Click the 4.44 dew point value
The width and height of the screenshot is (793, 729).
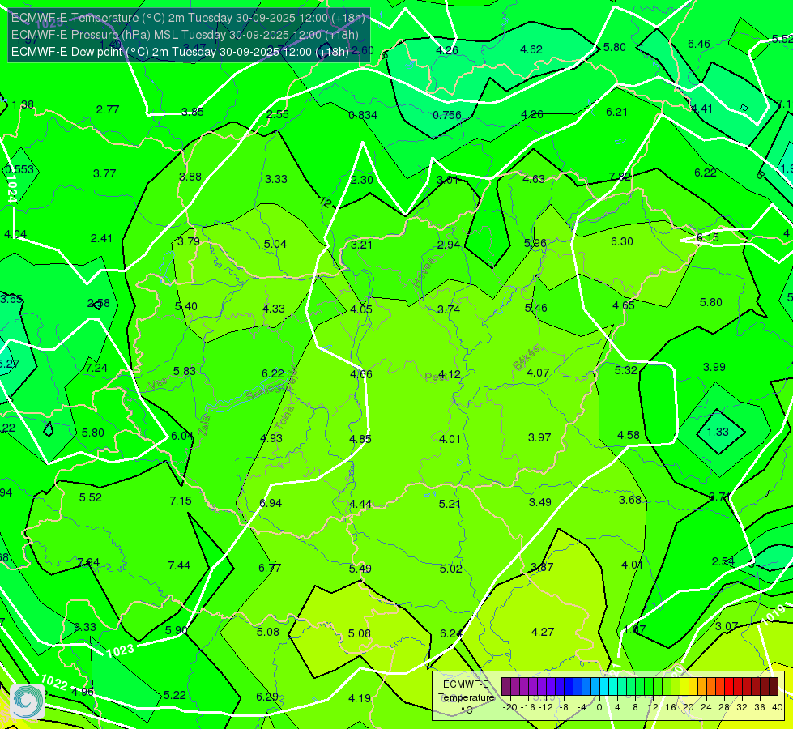click(x=360, y=505)
